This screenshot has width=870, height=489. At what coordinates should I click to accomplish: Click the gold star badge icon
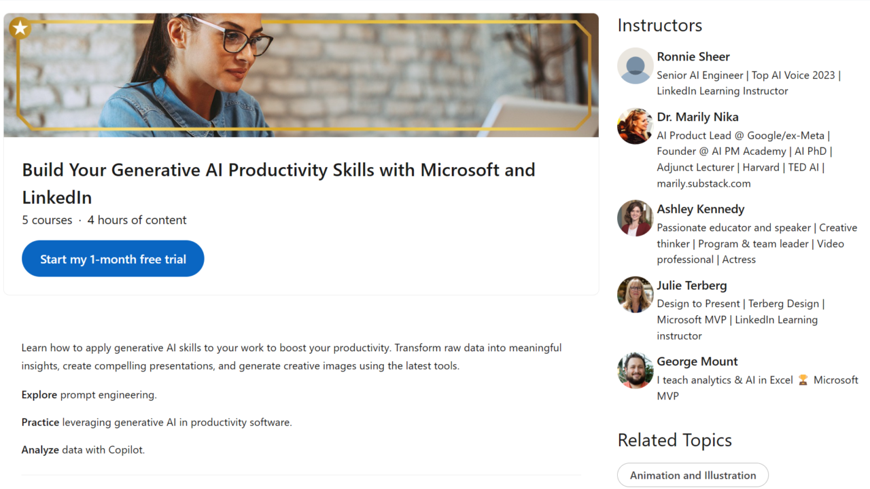coord(20,28)
